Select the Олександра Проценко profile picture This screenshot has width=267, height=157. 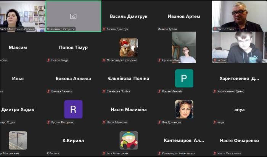pos(129,47)
